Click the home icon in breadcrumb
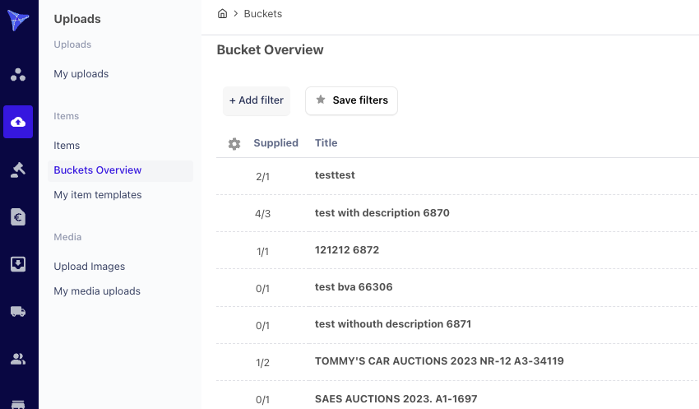This screenshot has width=699, height=409. (222, 14)
